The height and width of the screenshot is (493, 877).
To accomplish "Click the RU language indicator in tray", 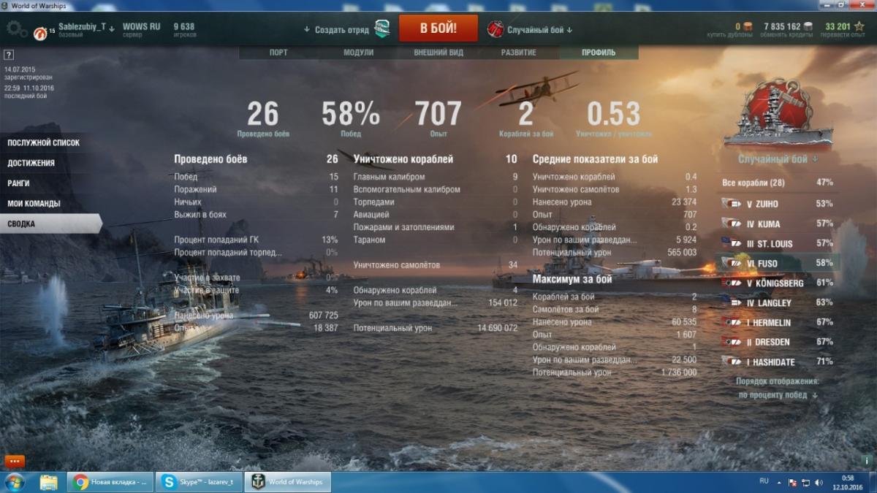I will coord(764,481).
